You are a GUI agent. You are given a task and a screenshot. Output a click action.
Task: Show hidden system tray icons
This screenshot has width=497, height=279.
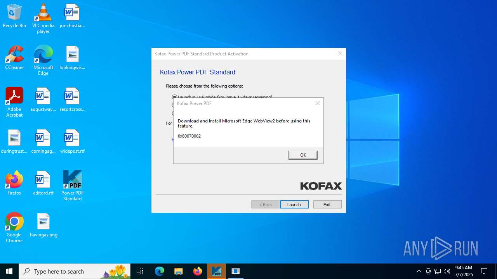coord(419,271)
